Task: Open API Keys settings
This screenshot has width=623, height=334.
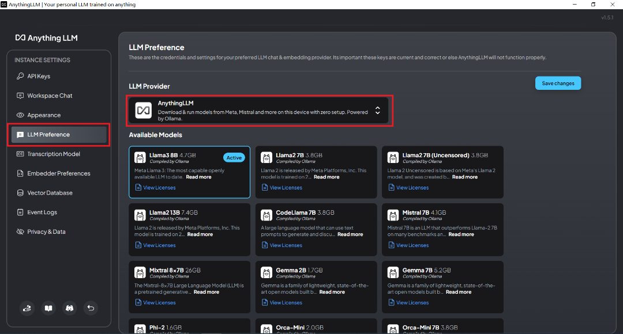Action: (59, 76)
